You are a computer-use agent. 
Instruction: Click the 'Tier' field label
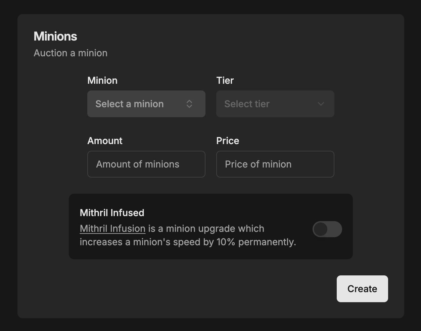click(x=225, y=80)
